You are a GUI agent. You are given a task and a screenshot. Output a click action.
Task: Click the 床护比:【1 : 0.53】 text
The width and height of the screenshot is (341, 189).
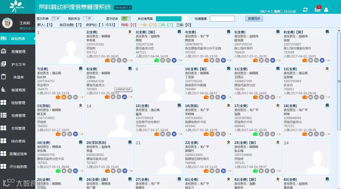(x=101, y=25)
